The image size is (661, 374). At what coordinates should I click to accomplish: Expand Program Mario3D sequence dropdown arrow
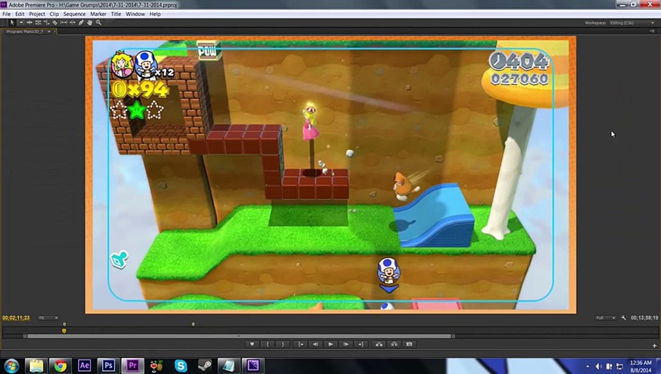[49, 32]
